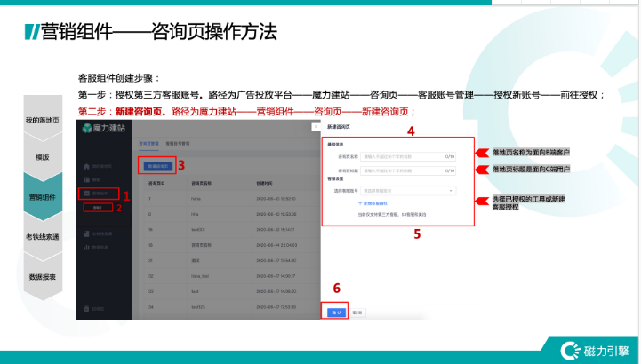Screen dimensions: 641x364
Task: Click the timestamp in the test123 row
Action: tap(276, 307)
